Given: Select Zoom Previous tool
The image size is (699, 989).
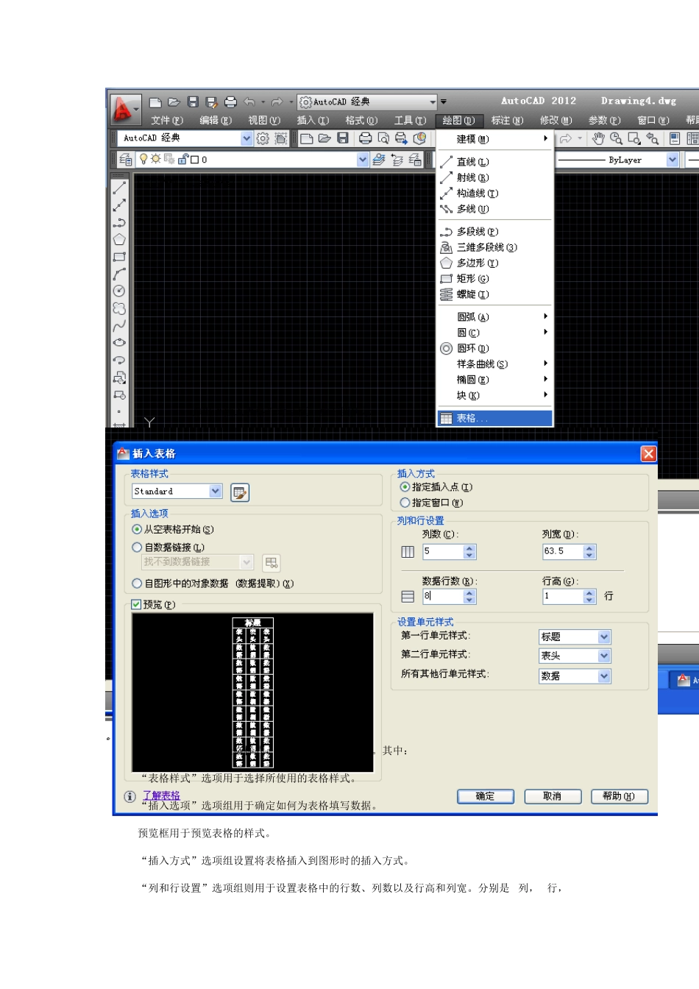Looking at the screenshot, I should [653, 138].
